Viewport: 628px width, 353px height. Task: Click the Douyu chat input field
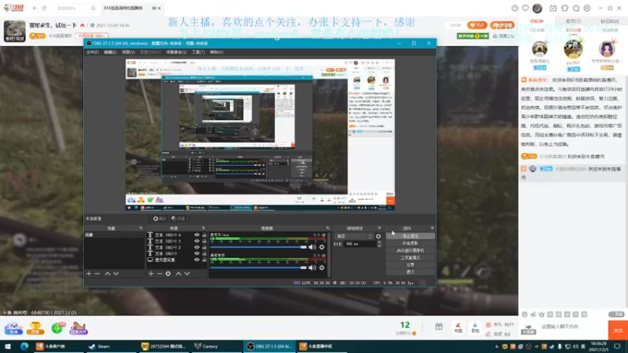click(x=573, y=326)
